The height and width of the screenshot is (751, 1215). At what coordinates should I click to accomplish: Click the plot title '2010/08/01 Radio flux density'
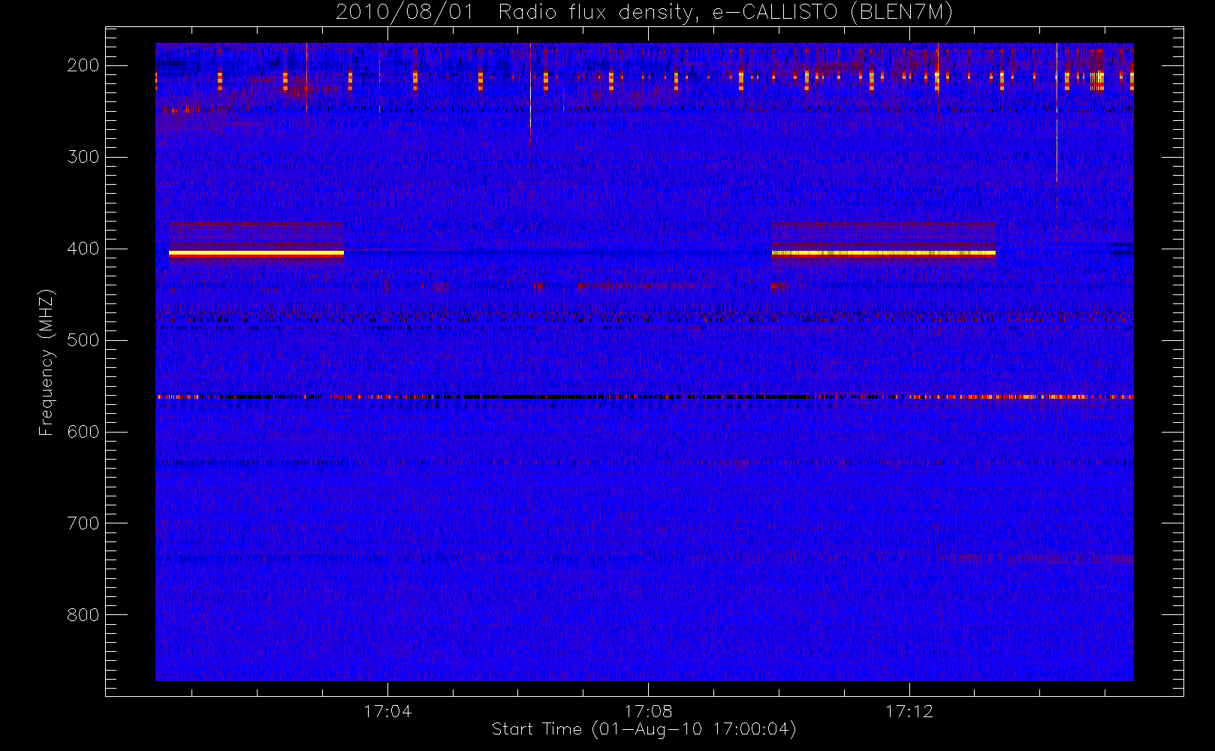point(644,13)
